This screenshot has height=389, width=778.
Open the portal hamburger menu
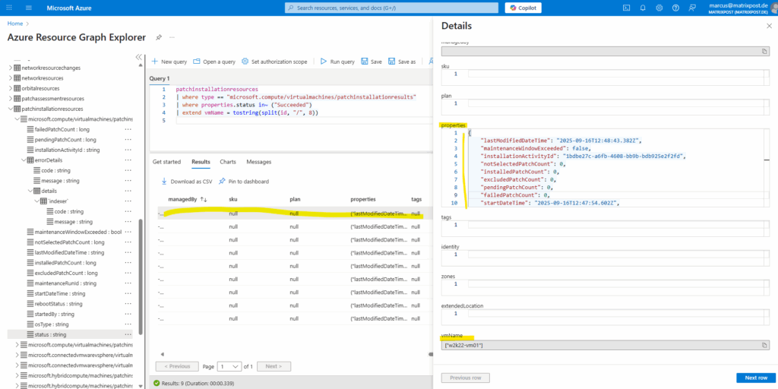[x=28, y=8]
